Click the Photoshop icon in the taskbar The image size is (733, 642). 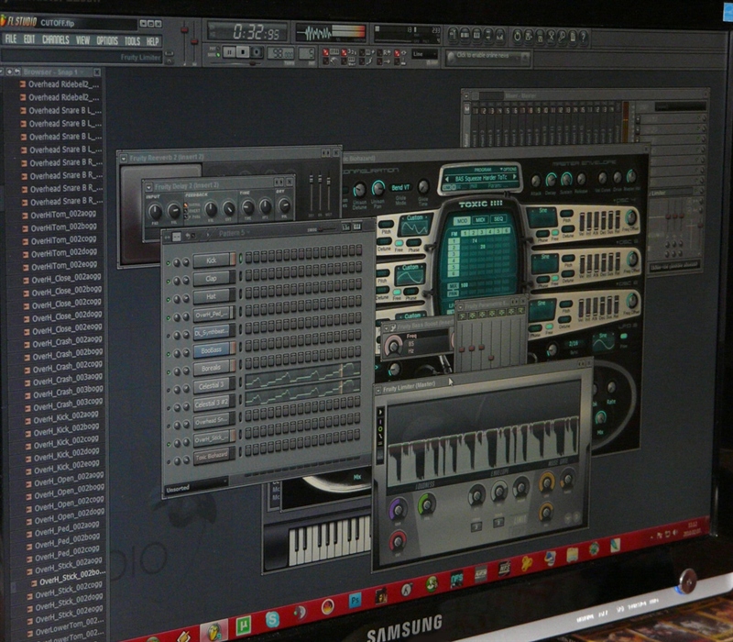click(x=354, y=600)
